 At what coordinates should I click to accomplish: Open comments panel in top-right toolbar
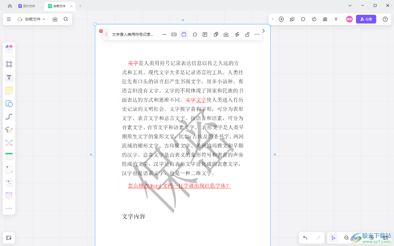pos(303,19)
